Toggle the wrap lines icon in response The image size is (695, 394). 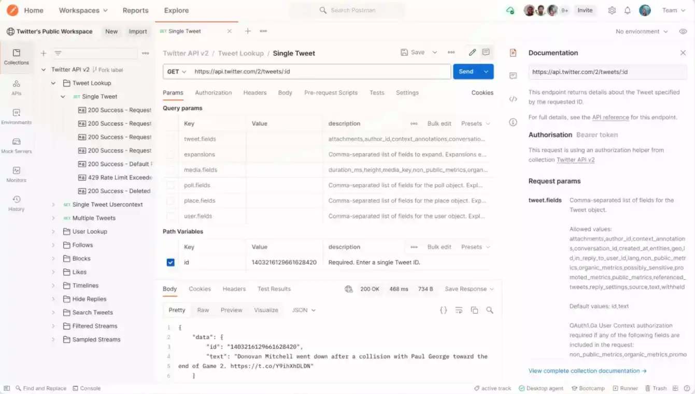459,310
